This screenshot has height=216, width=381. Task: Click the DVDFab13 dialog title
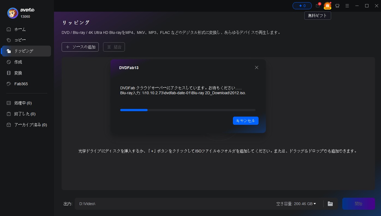129,68
